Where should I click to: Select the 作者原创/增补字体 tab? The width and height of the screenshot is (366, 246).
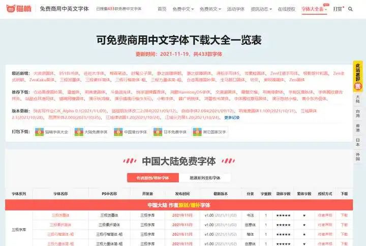pos(153,178)
